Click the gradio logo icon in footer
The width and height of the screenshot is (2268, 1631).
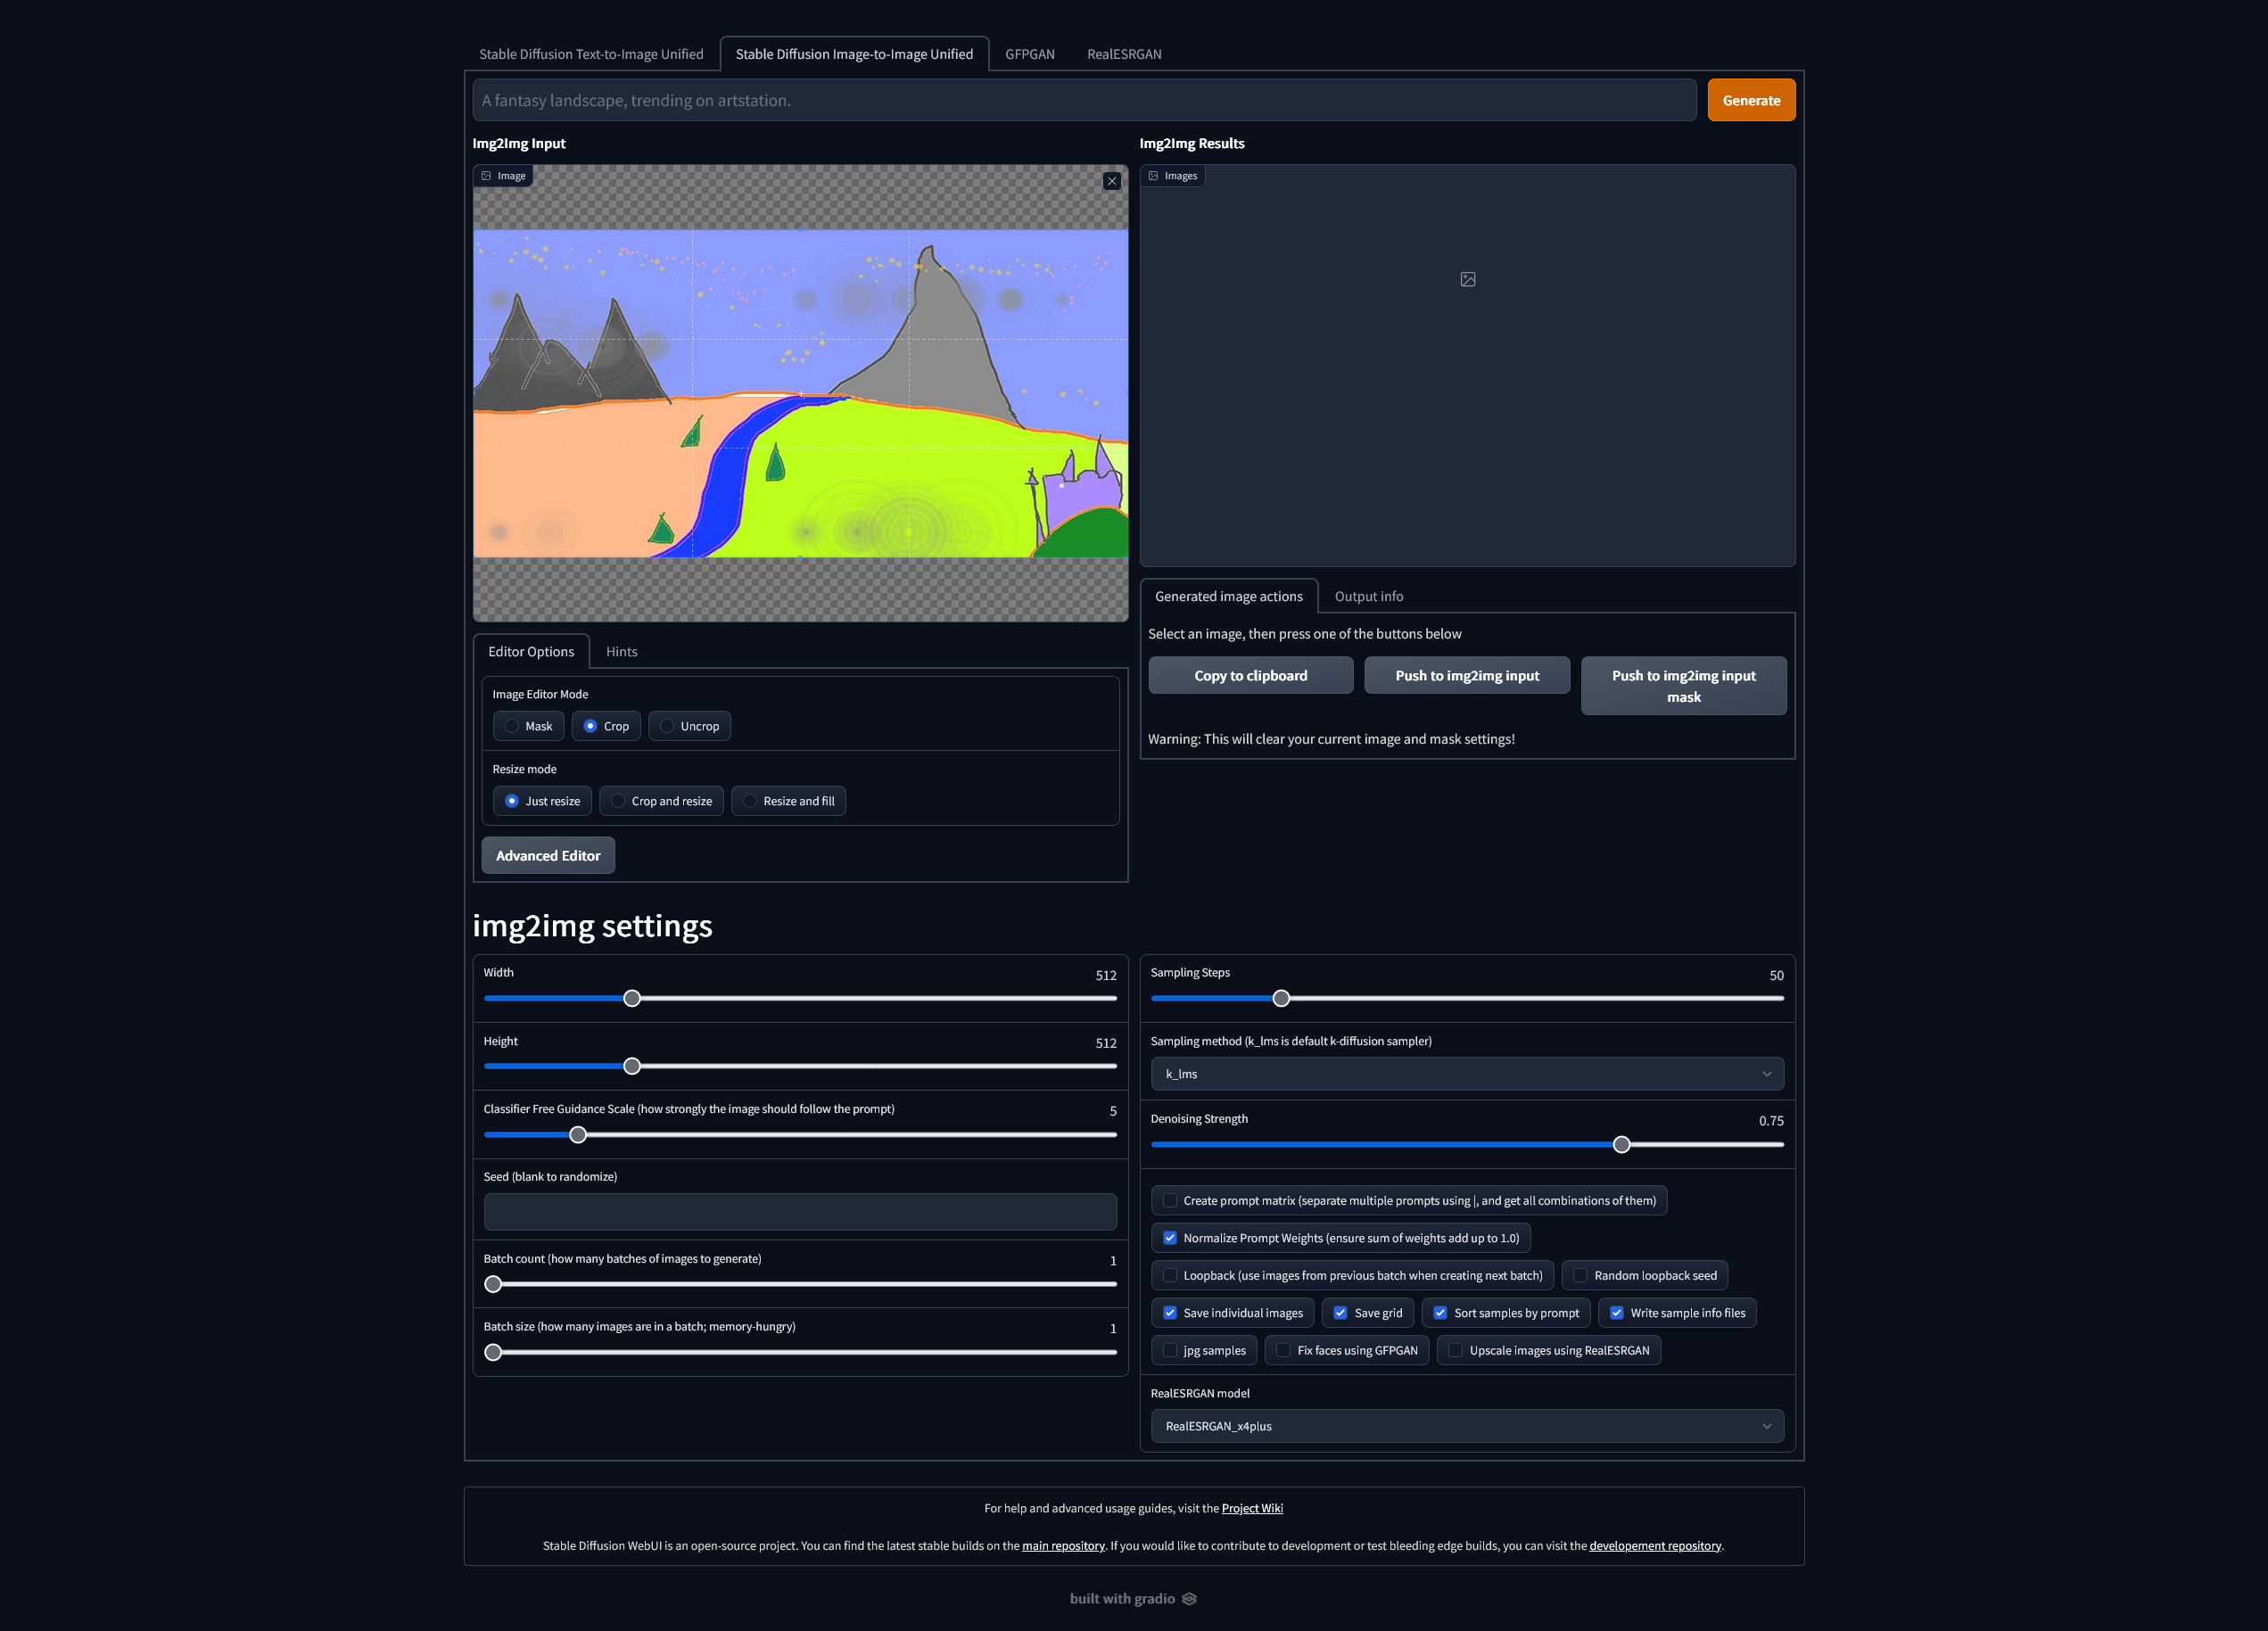click(1189, 1598)
